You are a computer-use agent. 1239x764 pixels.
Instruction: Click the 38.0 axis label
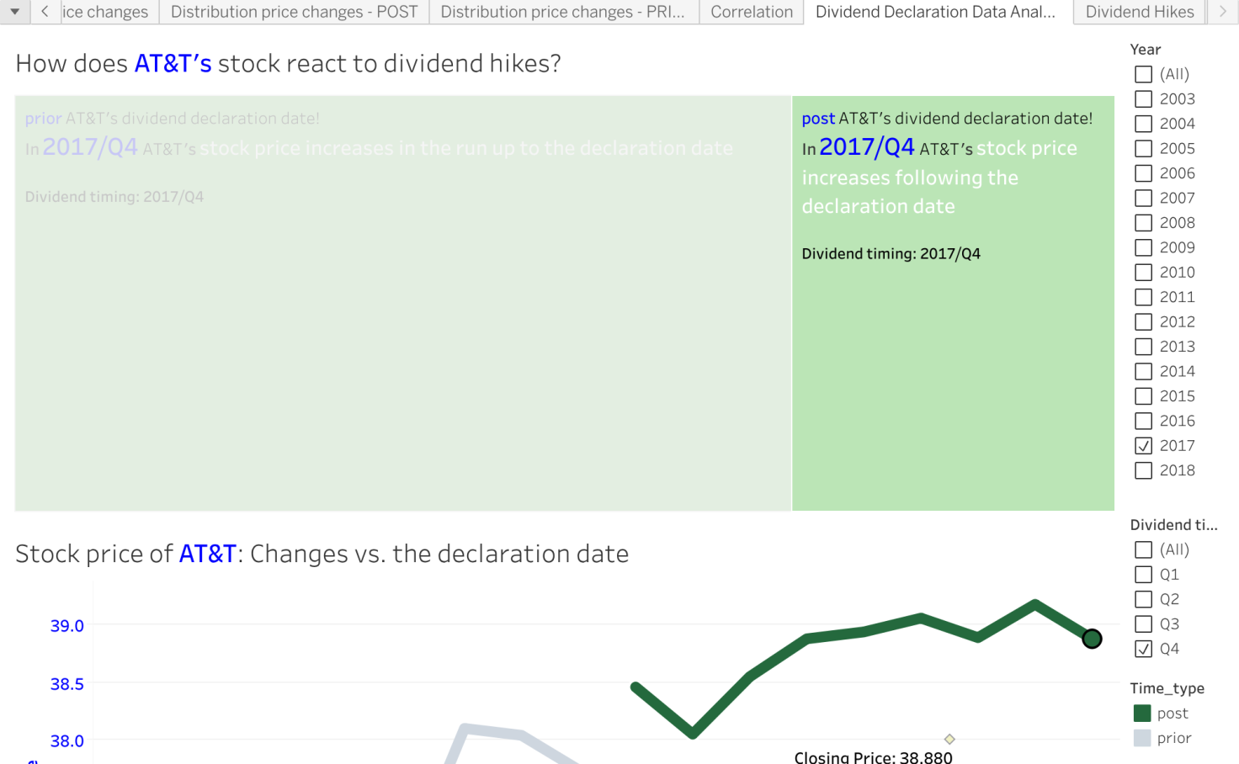point(67,741)
